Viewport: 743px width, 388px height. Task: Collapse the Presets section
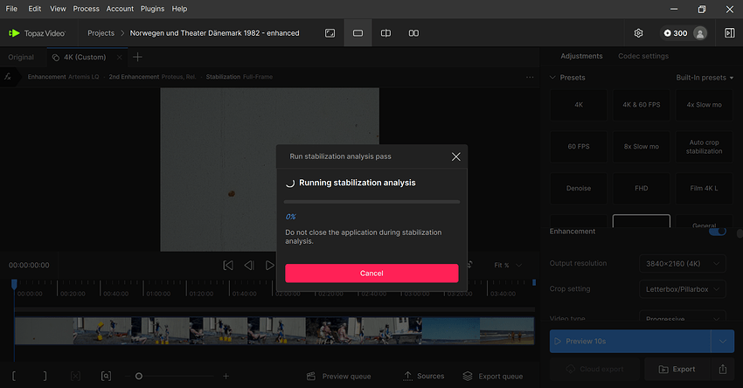(x=552, y=77)
